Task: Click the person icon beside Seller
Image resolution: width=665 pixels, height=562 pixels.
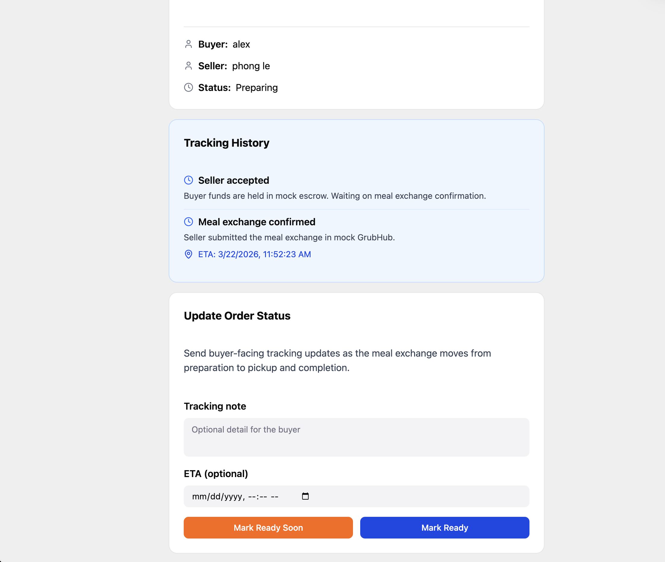Action: 188,66
